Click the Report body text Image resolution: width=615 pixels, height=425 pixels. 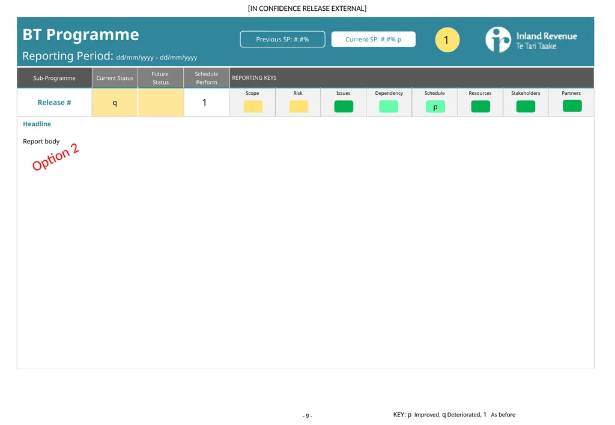[x=41, y=141]
